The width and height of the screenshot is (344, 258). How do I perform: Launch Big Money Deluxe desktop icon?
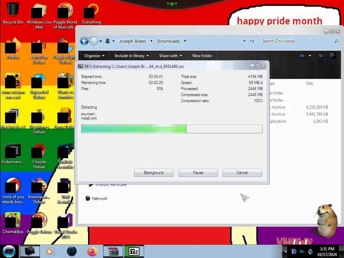(39, 121)
